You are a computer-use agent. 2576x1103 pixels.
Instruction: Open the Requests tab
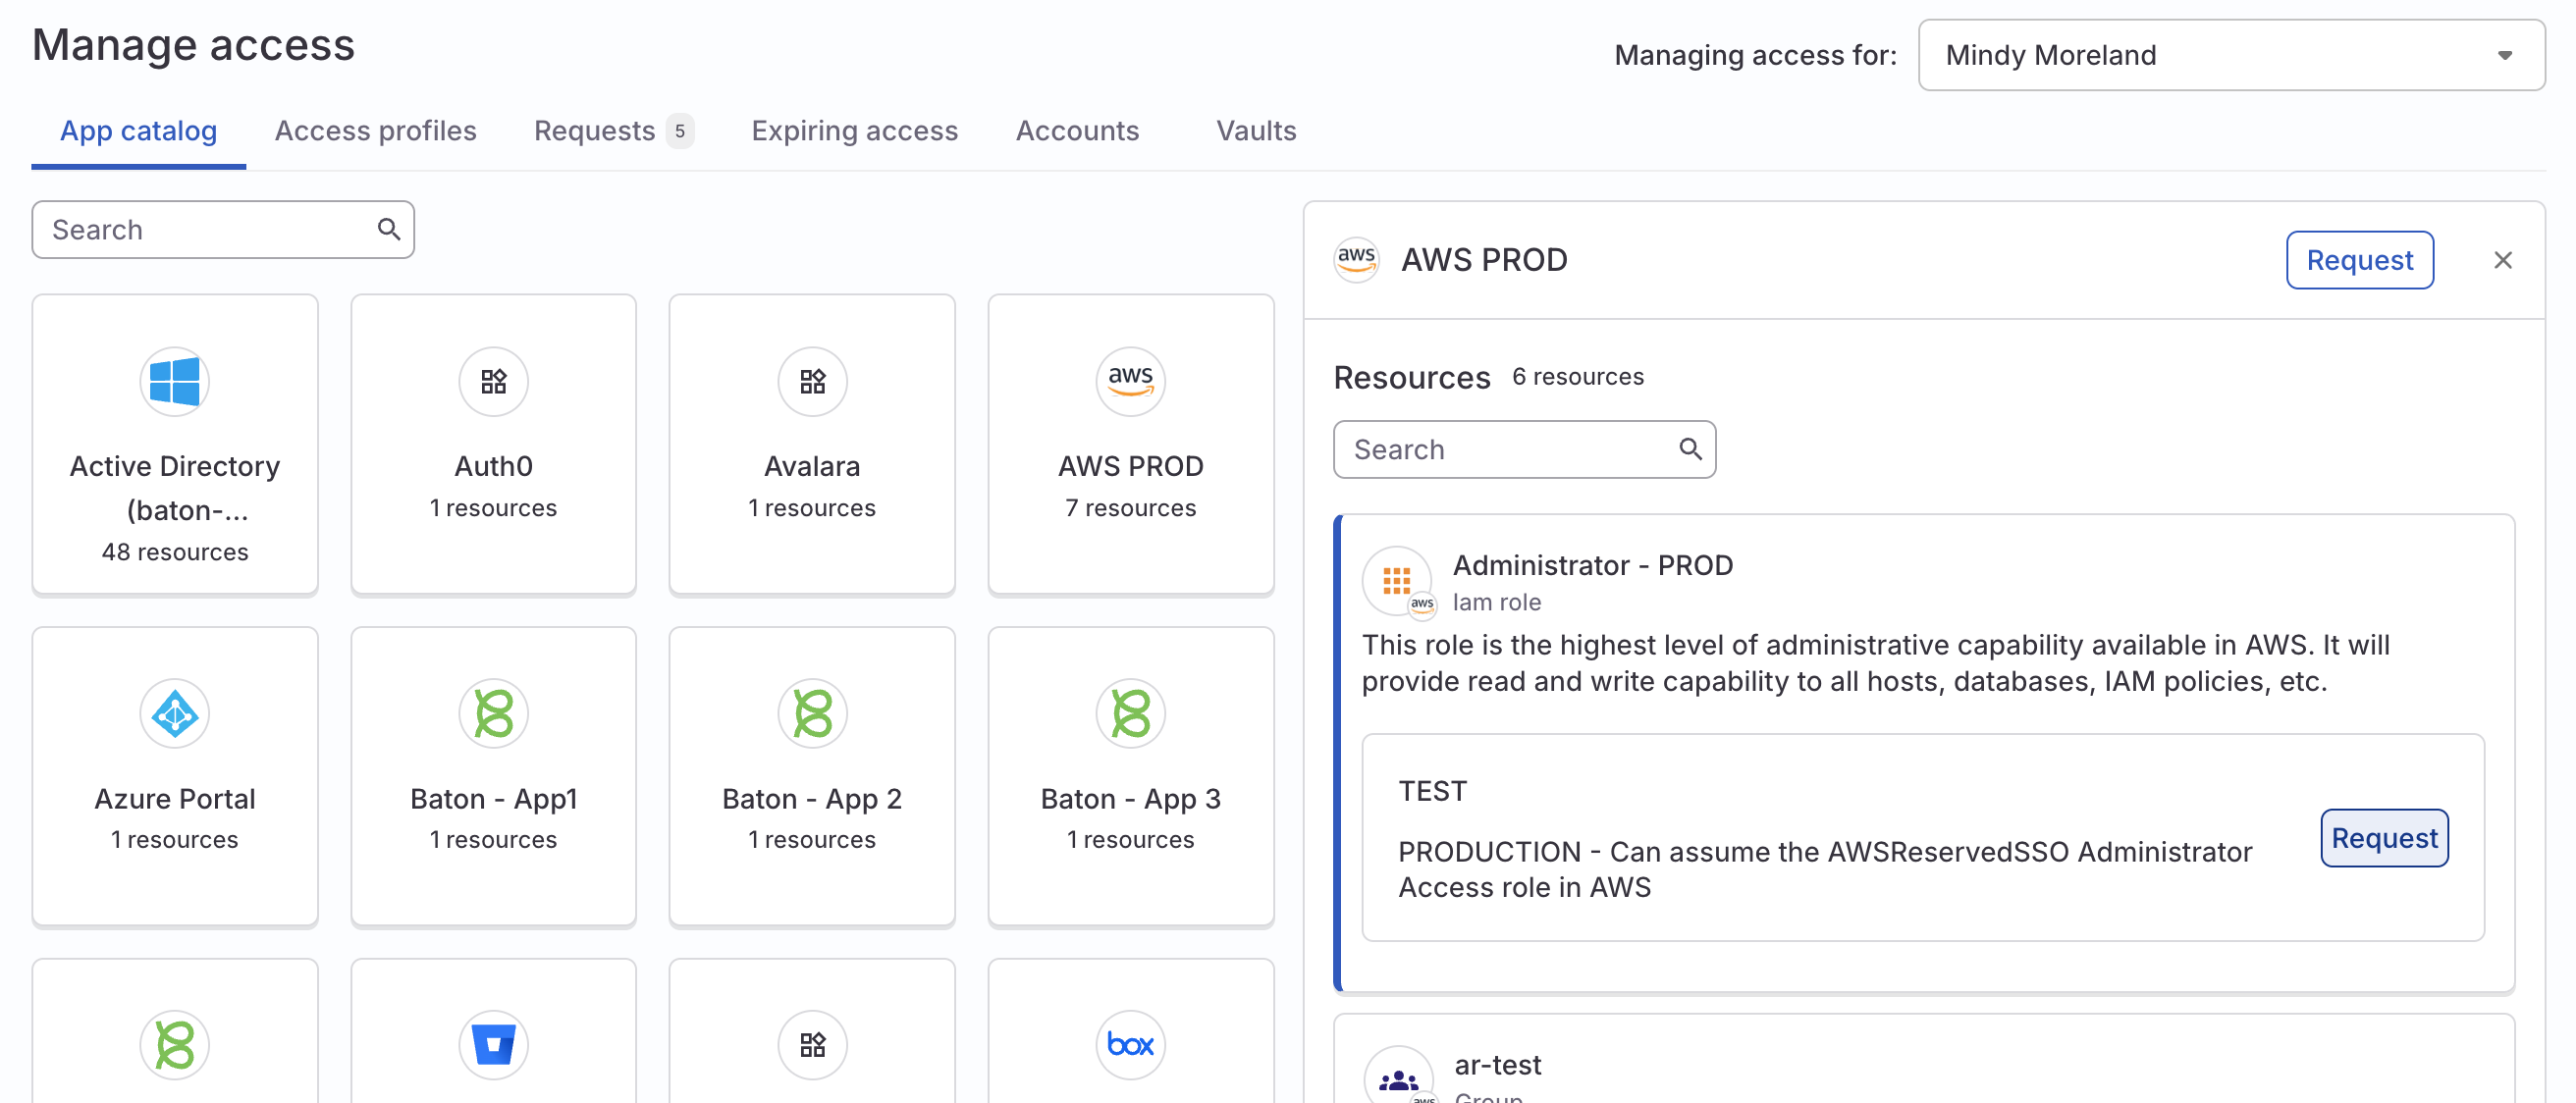coord(593,130)
